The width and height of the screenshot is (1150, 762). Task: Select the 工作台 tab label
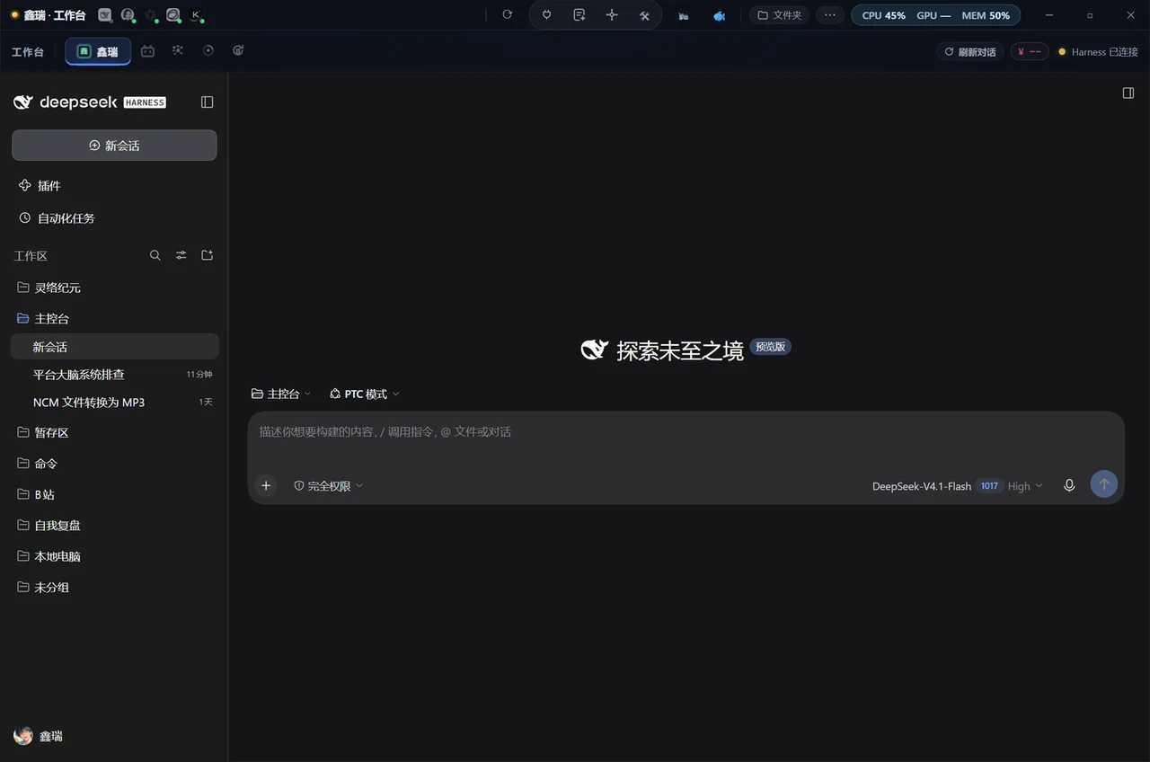(x=28, y=52)
